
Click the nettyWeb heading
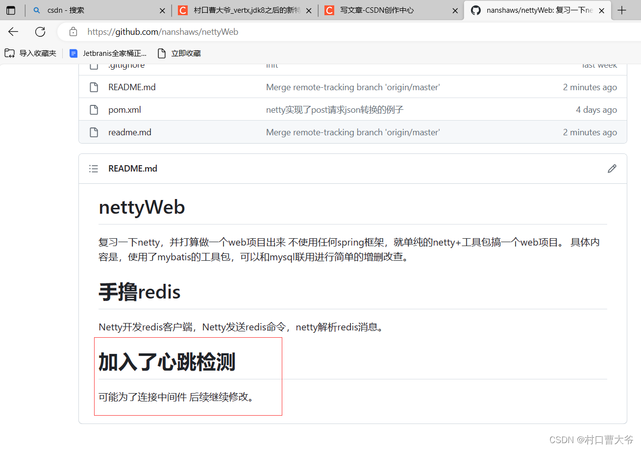point(142,207)
